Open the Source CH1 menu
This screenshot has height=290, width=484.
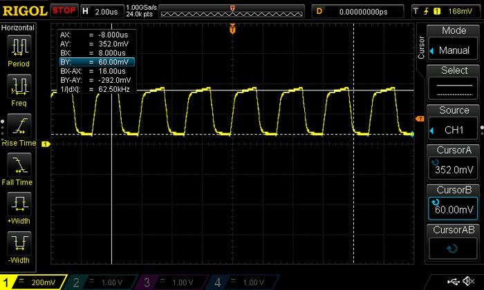[x=453, y=130]
